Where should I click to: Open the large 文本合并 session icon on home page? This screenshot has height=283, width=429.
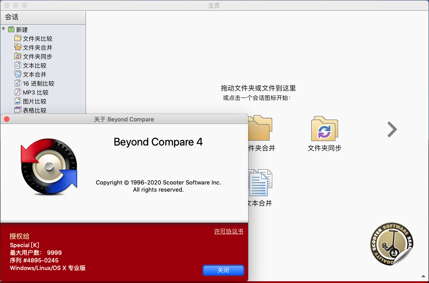260,183
